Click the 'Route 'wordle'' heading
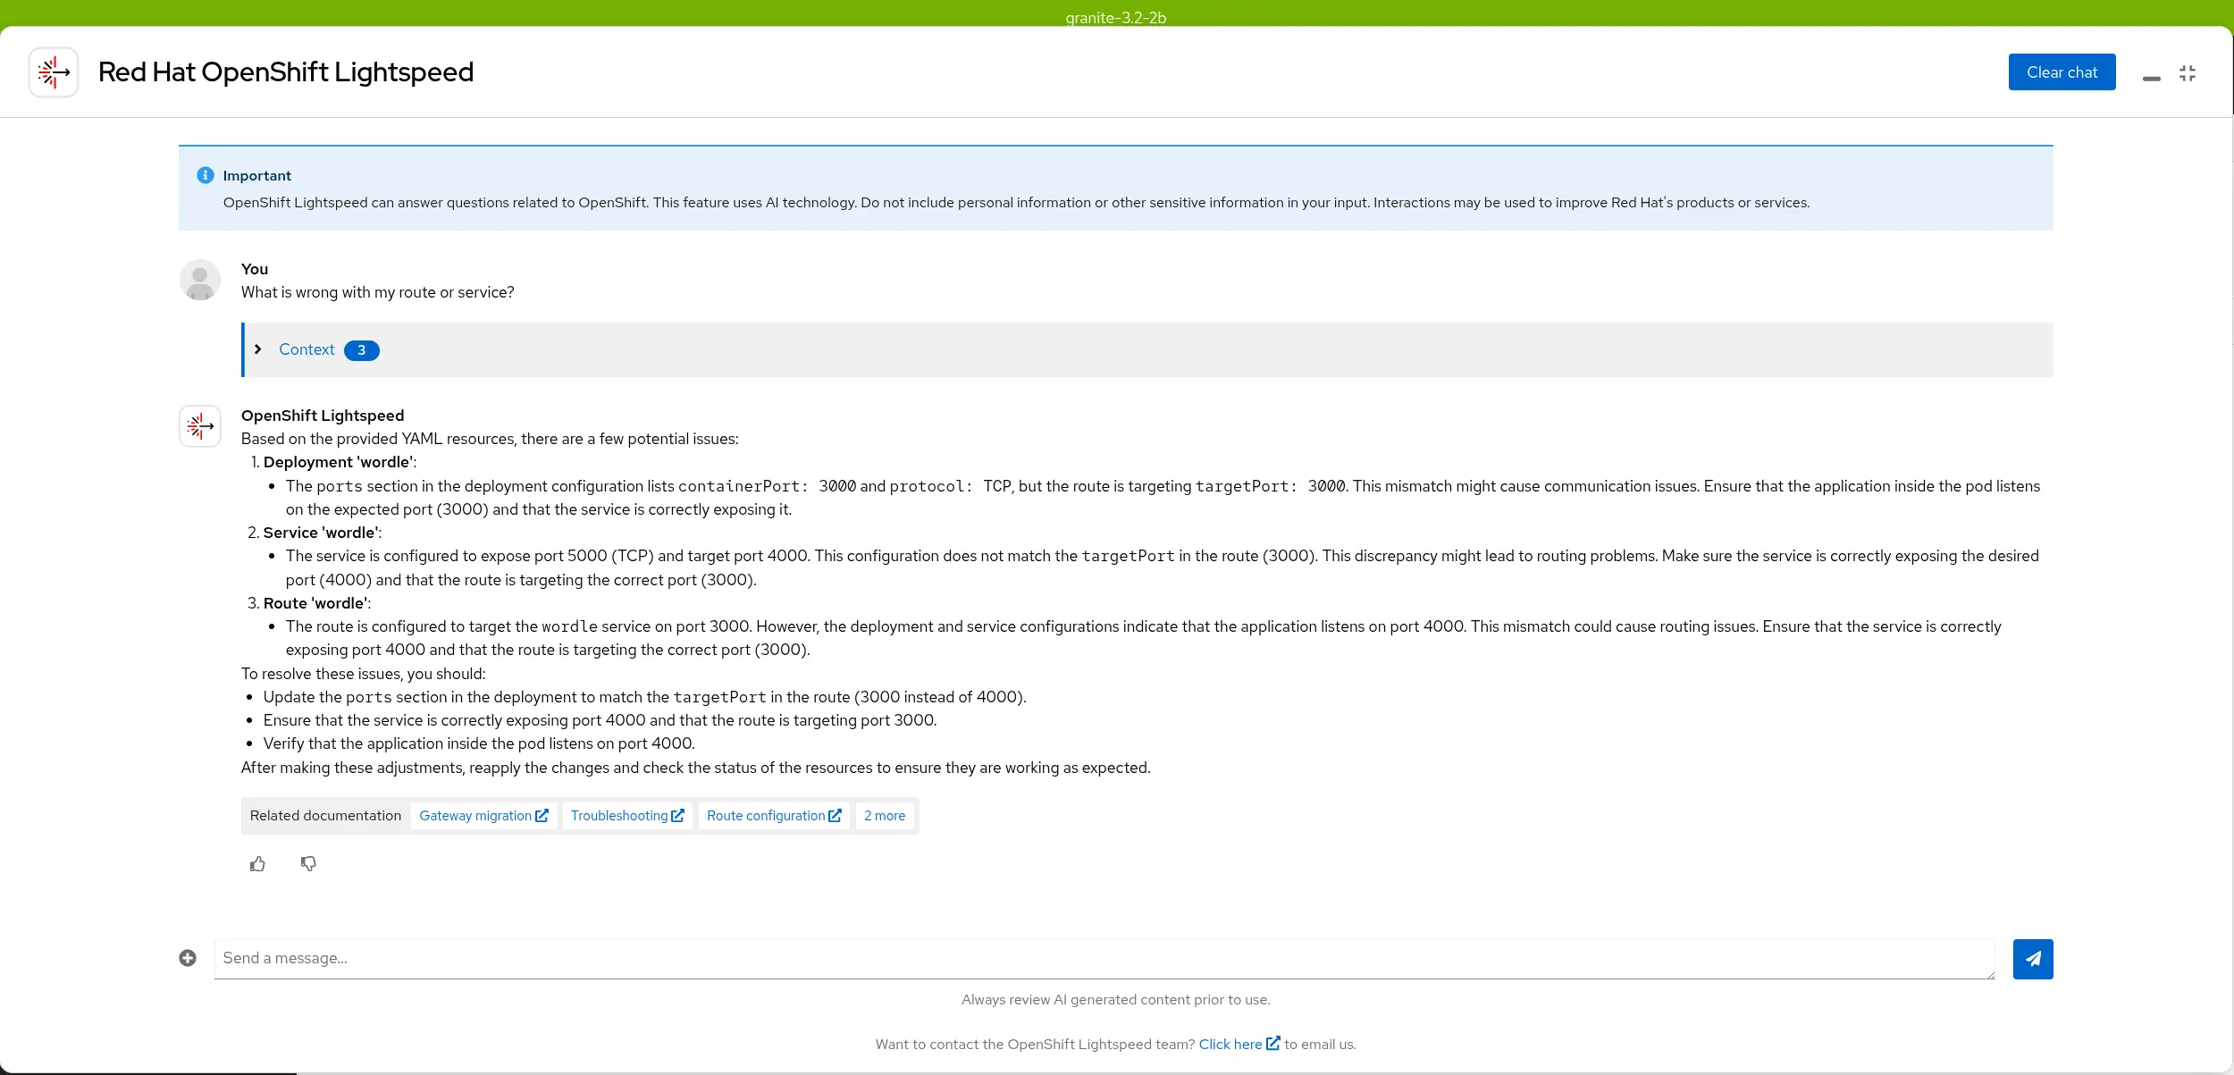 315,603
